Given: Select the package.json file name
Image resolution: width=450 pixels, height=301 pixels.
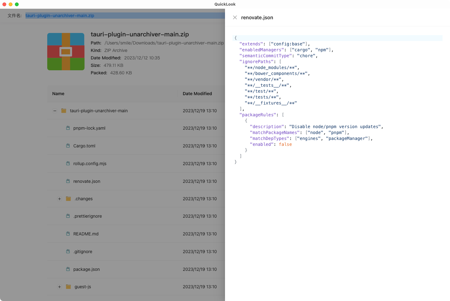Looking at the screenshot, I should click(86, 269).
